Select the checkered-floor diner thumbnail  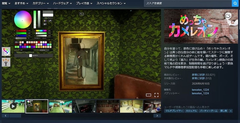(152, 106)
